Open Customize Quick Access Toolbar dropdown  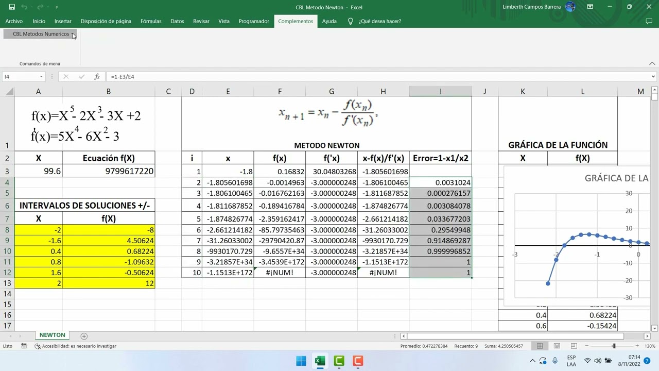pyautogui.click(x=57, y=7)
